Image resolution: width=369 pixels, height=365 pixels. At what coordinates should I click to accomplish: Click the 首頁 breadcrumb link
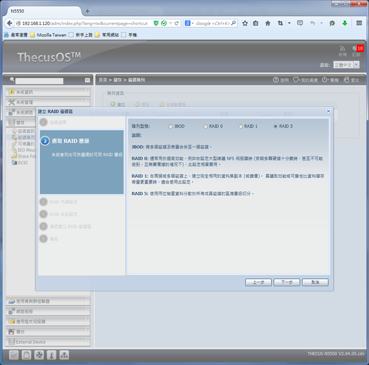pyautogui.click(x=103, y=80)
